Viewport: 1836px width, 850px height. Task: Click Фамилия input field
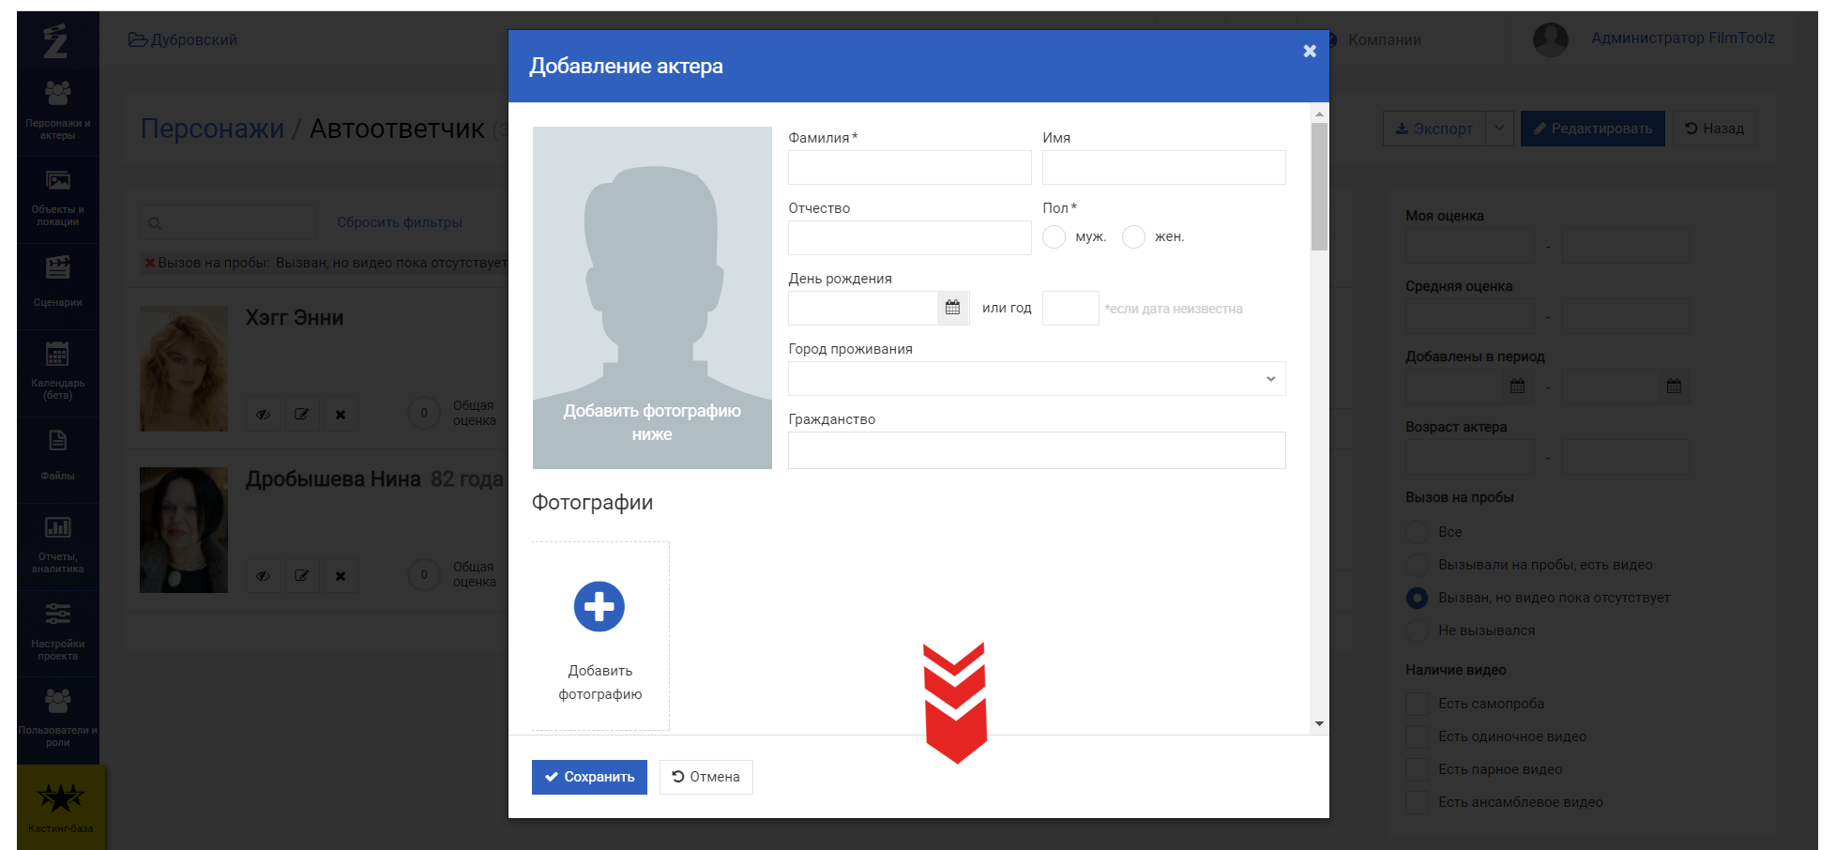click(910, 168)
